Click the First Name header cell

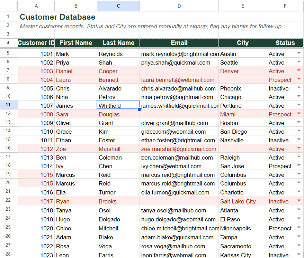[76, 43]
